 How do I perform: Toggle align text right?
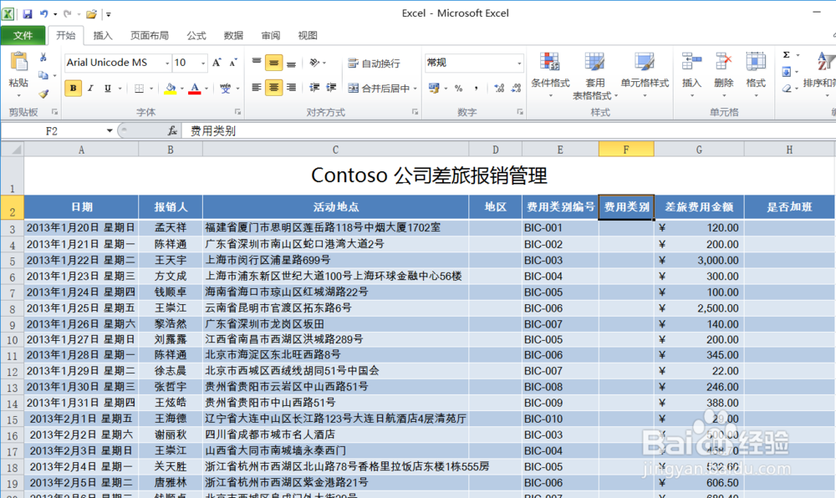click(291, 88)
